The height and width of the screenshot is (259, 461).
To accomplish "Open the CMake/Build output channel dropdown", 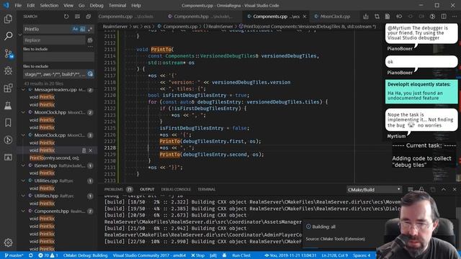I will pyautogui.click(x=374, y=189).
